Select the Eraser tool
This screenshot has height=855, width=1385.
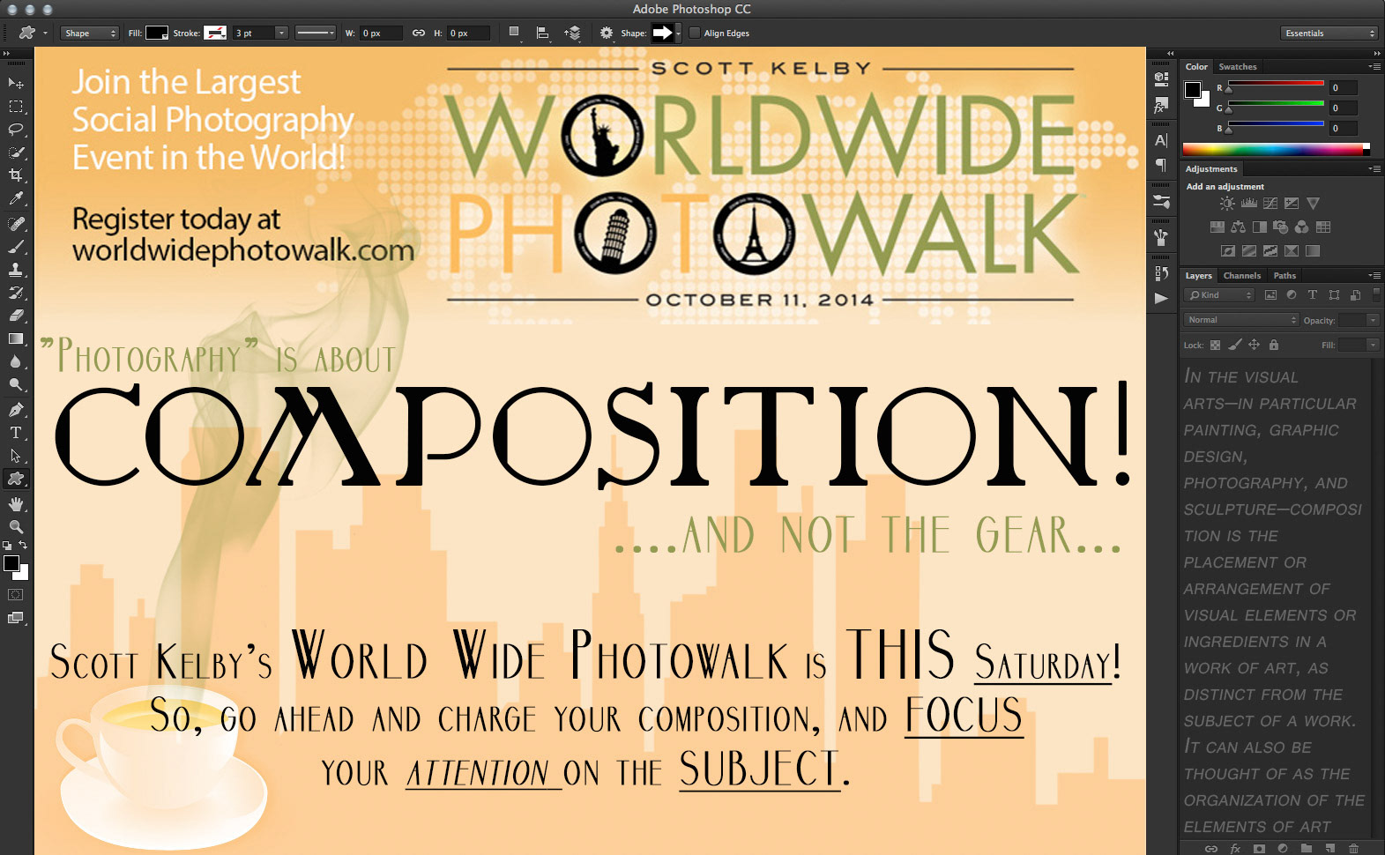(16, 316)
